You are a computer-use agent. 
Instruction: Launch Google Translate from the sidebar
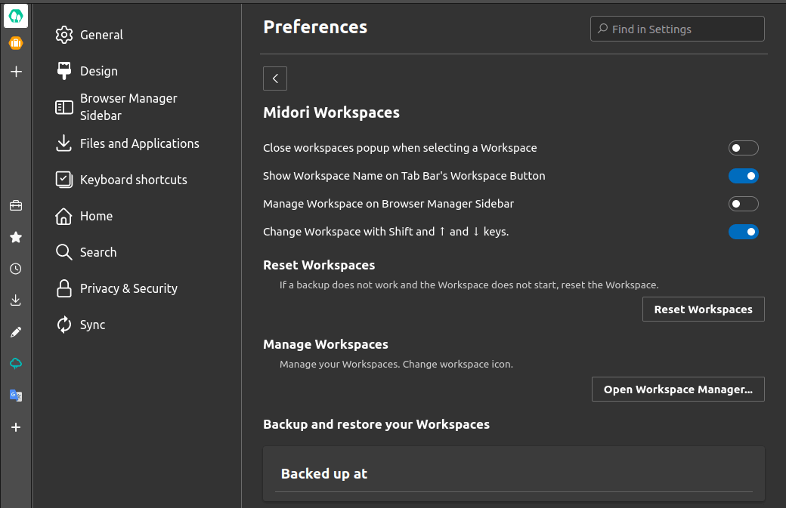(16, 395)
